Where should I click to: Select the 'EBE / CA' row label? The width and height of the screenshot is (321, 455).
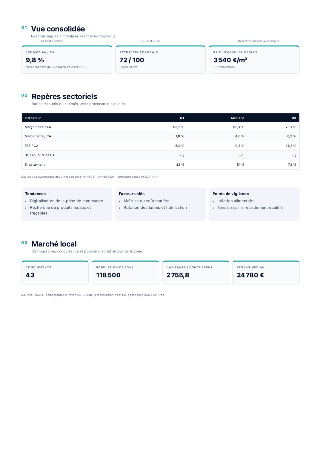(31, 146)
